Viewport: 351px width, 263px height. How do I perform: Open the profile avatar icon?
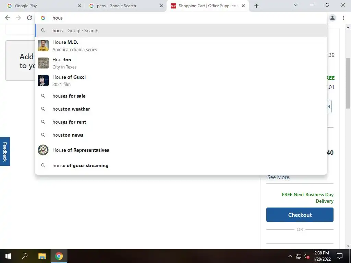[332, 18]
